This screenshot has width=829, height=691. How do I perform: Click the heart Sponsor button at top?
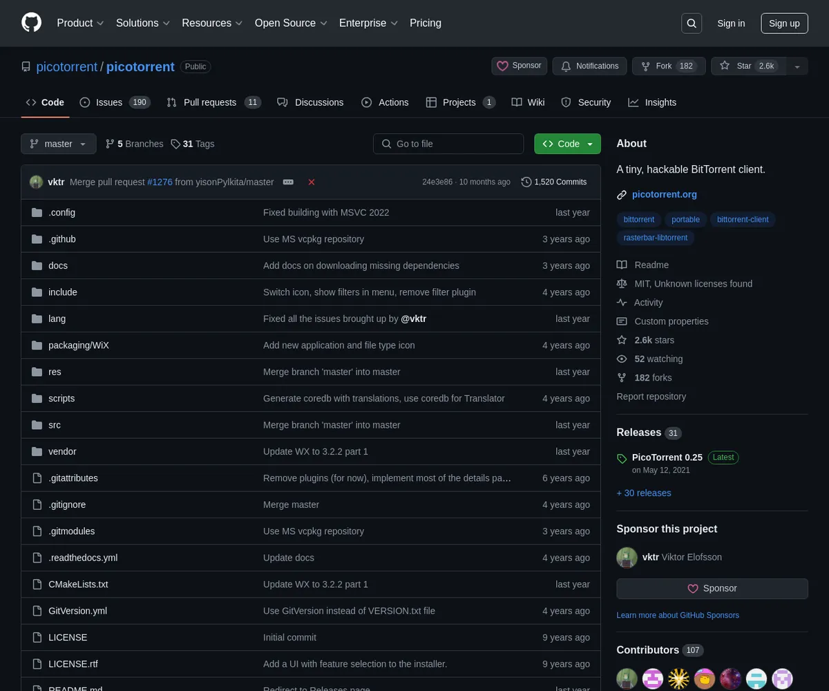(x=520, y=66)
